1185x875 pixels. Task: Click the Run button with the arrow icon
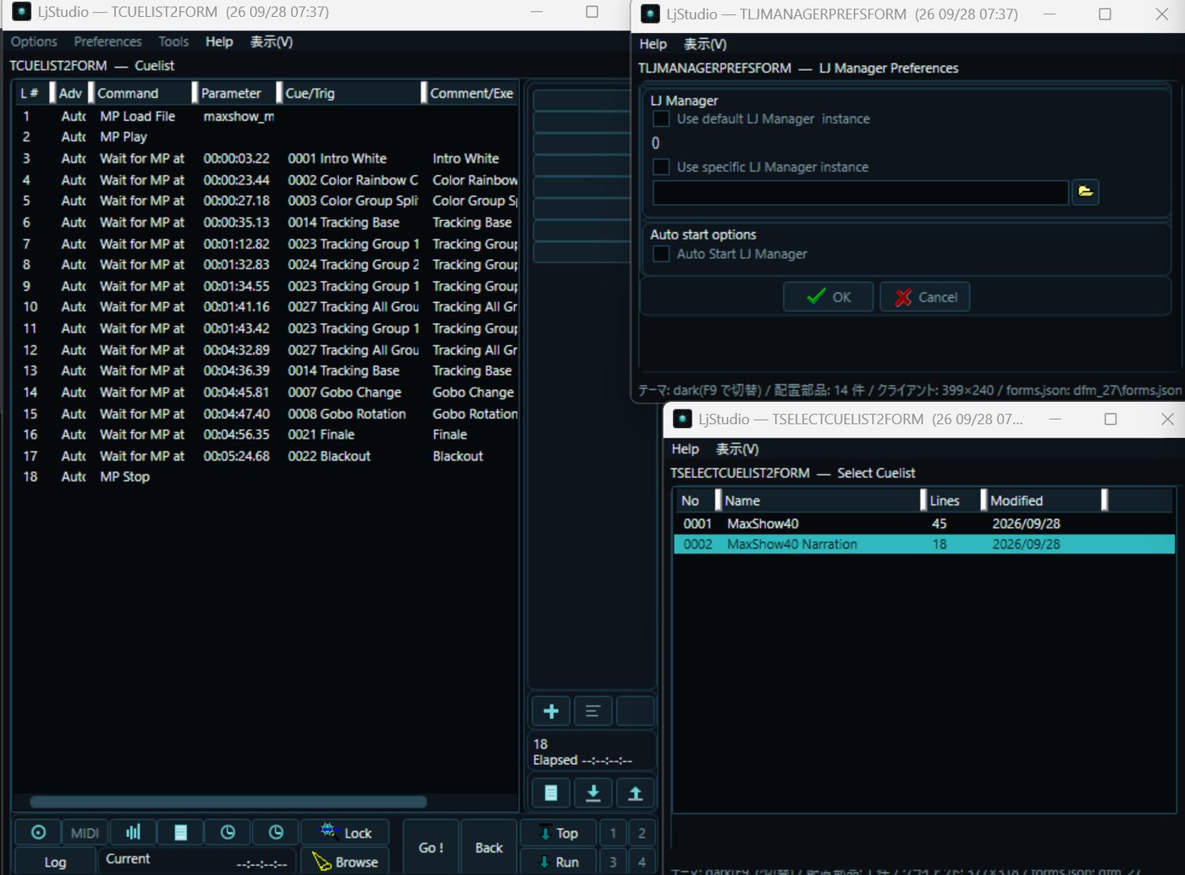[x=558, y=861]
